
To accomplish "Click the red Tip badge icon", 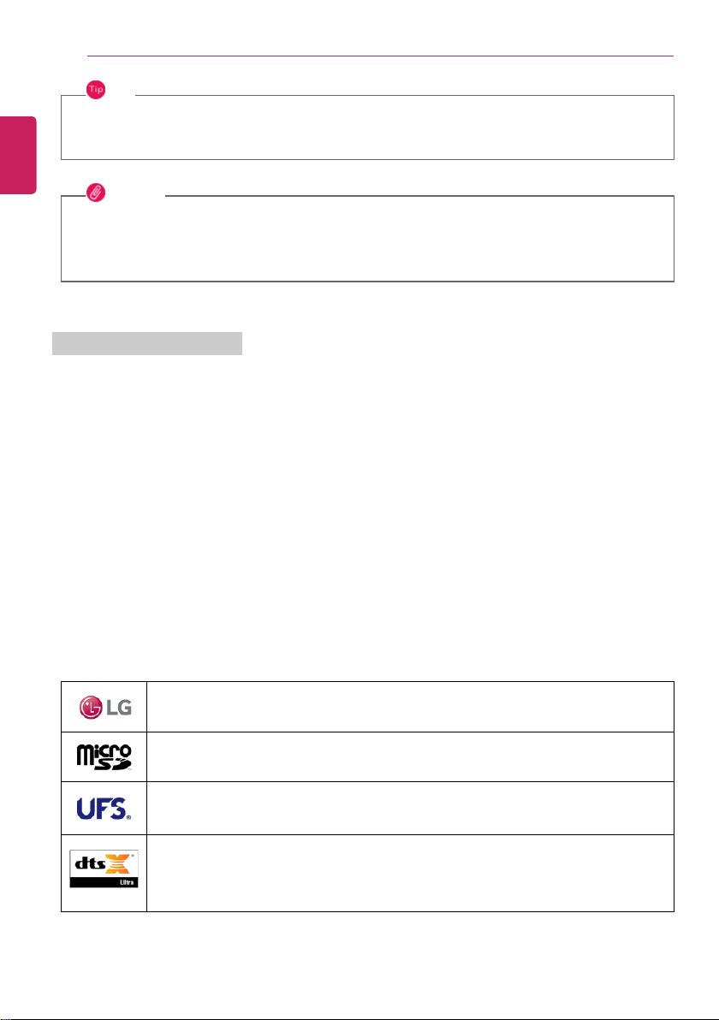I will [96, 90].
